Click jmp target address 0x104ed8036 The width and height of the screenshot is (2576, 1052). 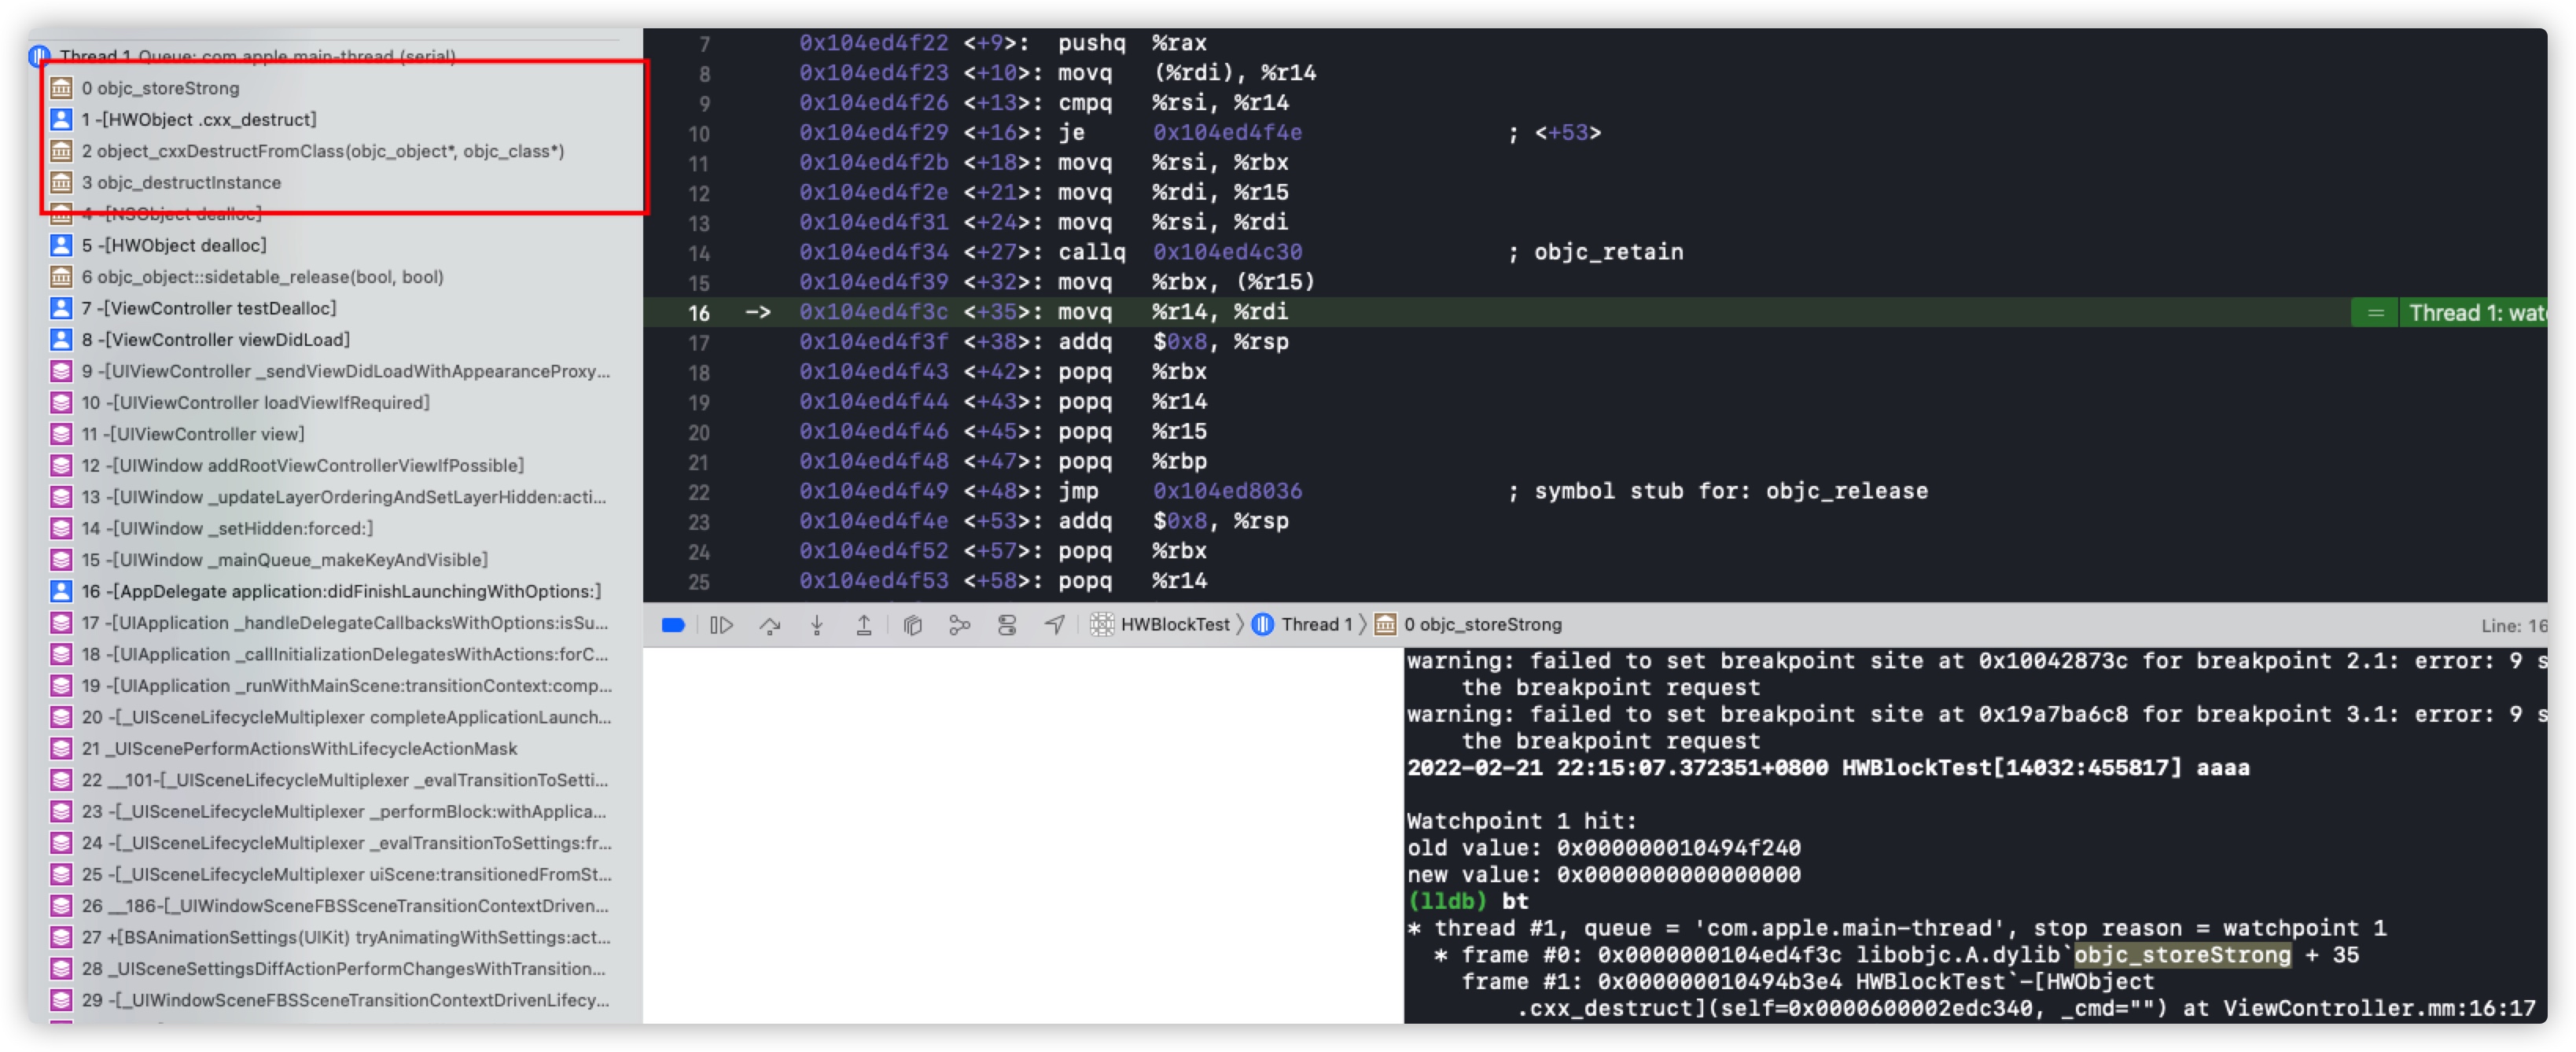(1227, 491)
